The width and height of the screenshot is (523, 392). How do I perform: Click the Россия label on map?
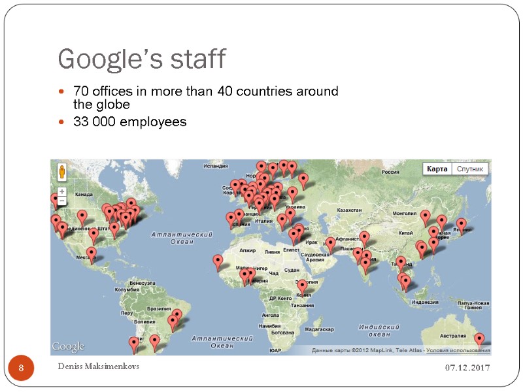tap(390, 172)
